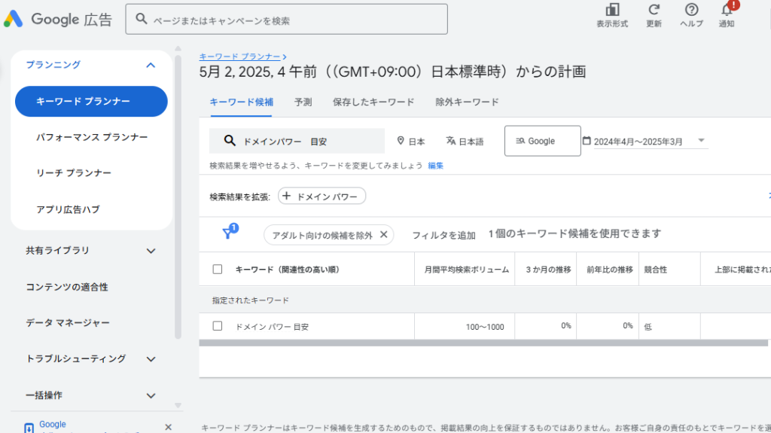Open データ マネージャー
Image resolution: width=771 pixels, height=433 pixels.
[67, 323]
